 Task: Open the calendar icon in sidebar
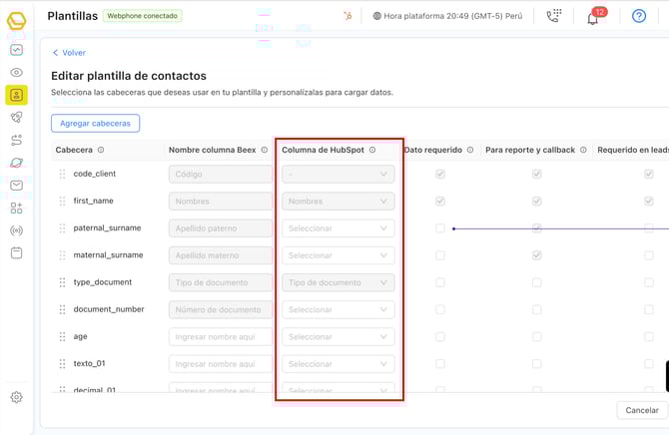pos(16,253)
